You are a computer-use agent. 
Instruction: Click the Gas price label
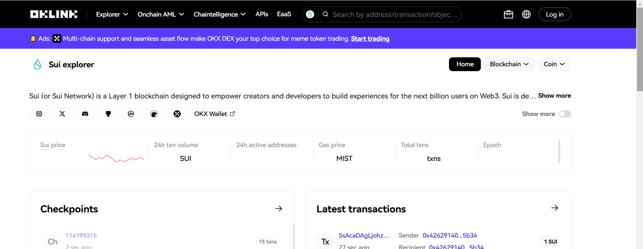[x=332, y=145]
